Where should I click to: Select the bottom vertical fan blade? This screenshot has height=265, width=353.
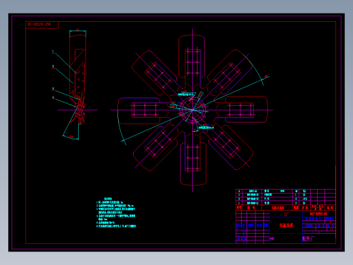point(193,160)
